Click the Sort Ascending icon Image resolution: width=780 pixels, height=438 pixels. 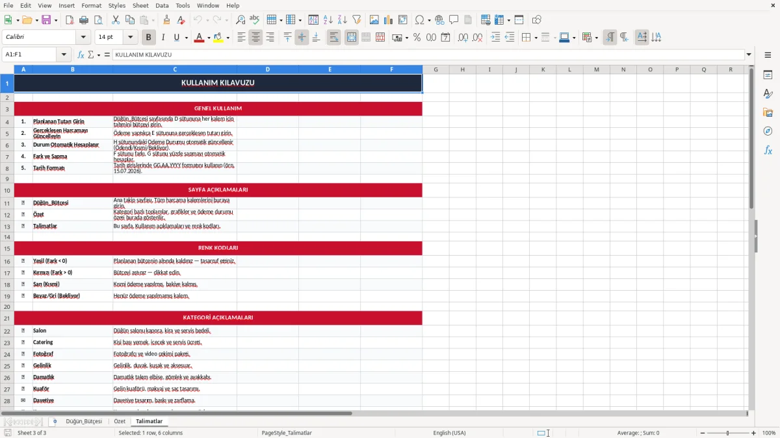328,20
